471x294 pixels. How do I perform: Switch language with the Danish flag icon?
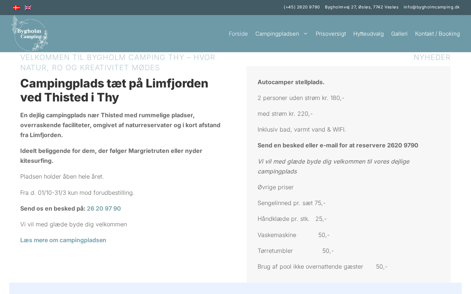coord(17,8)
